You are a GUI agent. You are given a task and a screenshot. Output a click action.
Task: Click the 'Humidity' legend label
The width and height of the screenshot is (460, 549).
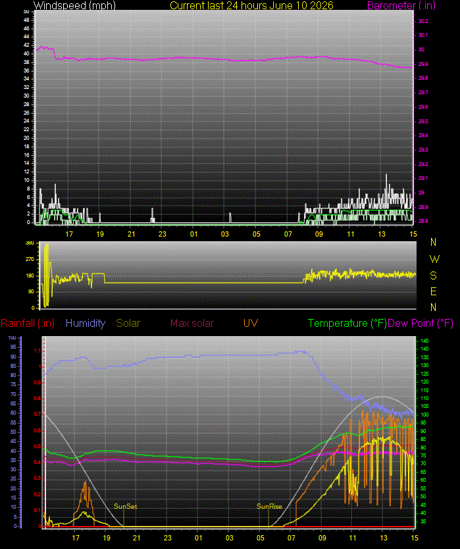coord(86,323)
